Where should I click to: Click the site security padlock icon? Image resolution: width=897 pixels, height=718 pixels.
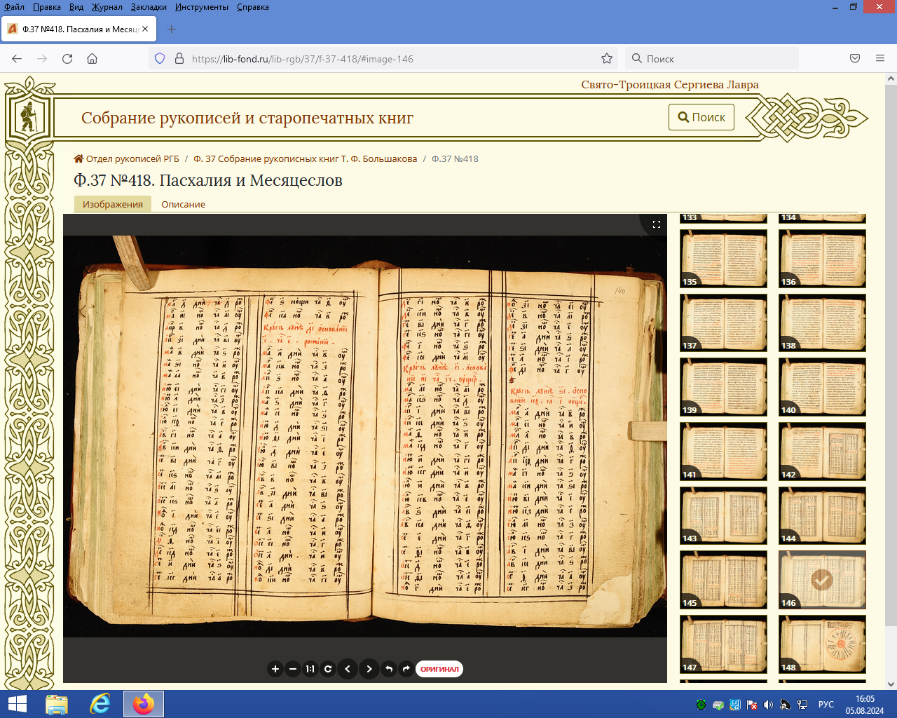[179, 59]
